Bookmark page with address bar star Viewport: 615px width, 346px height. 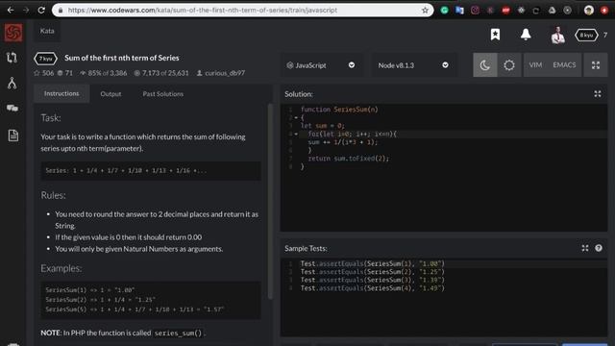[x=425, y=11]
